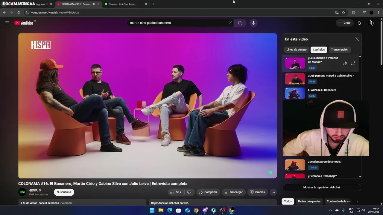This screenshot has width=383, height=215.
Task: Clear the search box with the X
Action: [230, 23]
